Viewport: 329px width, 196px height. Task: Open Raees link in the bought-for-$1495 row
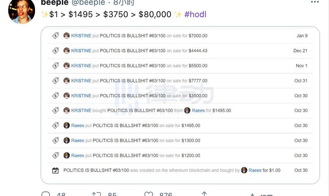198,110
